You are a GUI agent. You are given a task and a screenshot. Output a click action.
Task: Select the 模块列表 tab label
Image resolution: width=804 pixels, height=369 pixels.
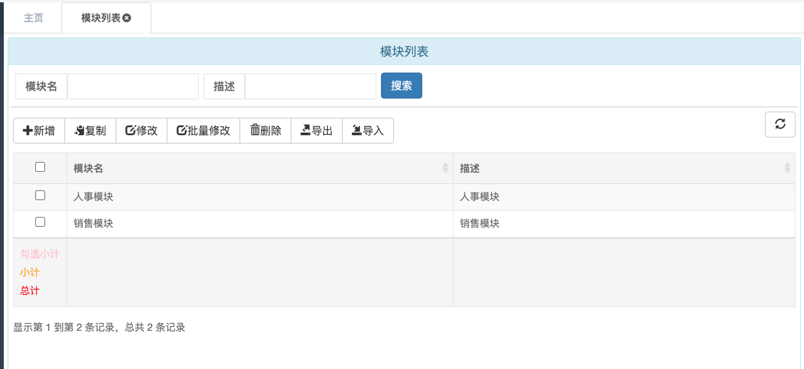100,18
